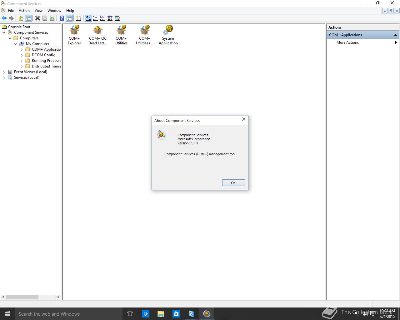Expand the Running Processes tree node
The height and width of the screenshot is (320, 400).
(22, 61)
